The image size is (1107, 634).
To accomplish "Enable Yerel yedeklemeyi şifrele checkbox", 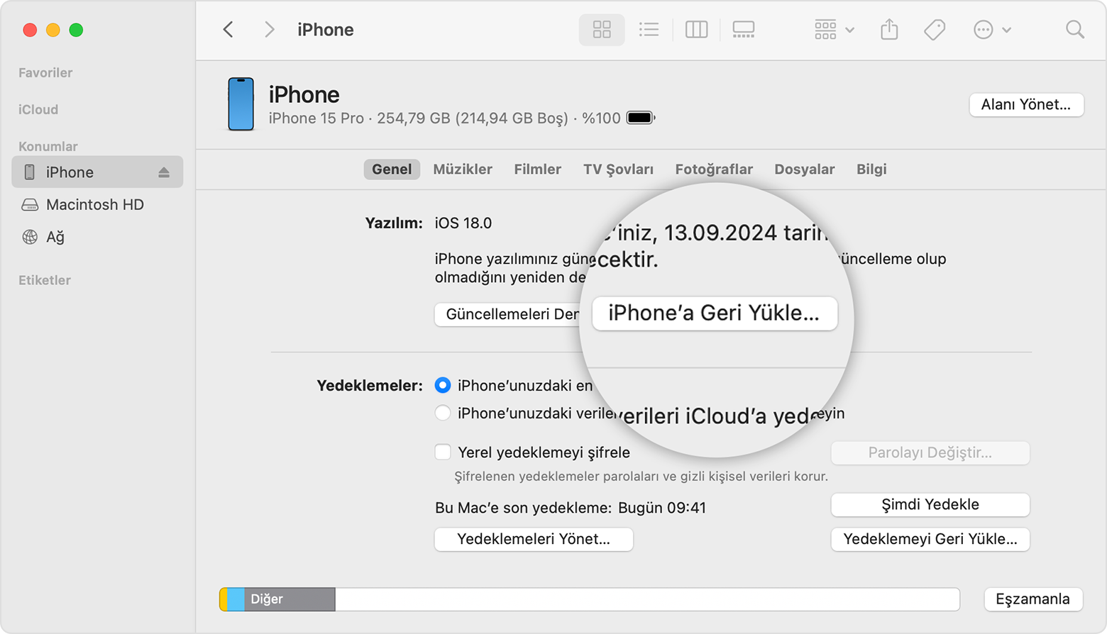I will [x=443, y=452].
